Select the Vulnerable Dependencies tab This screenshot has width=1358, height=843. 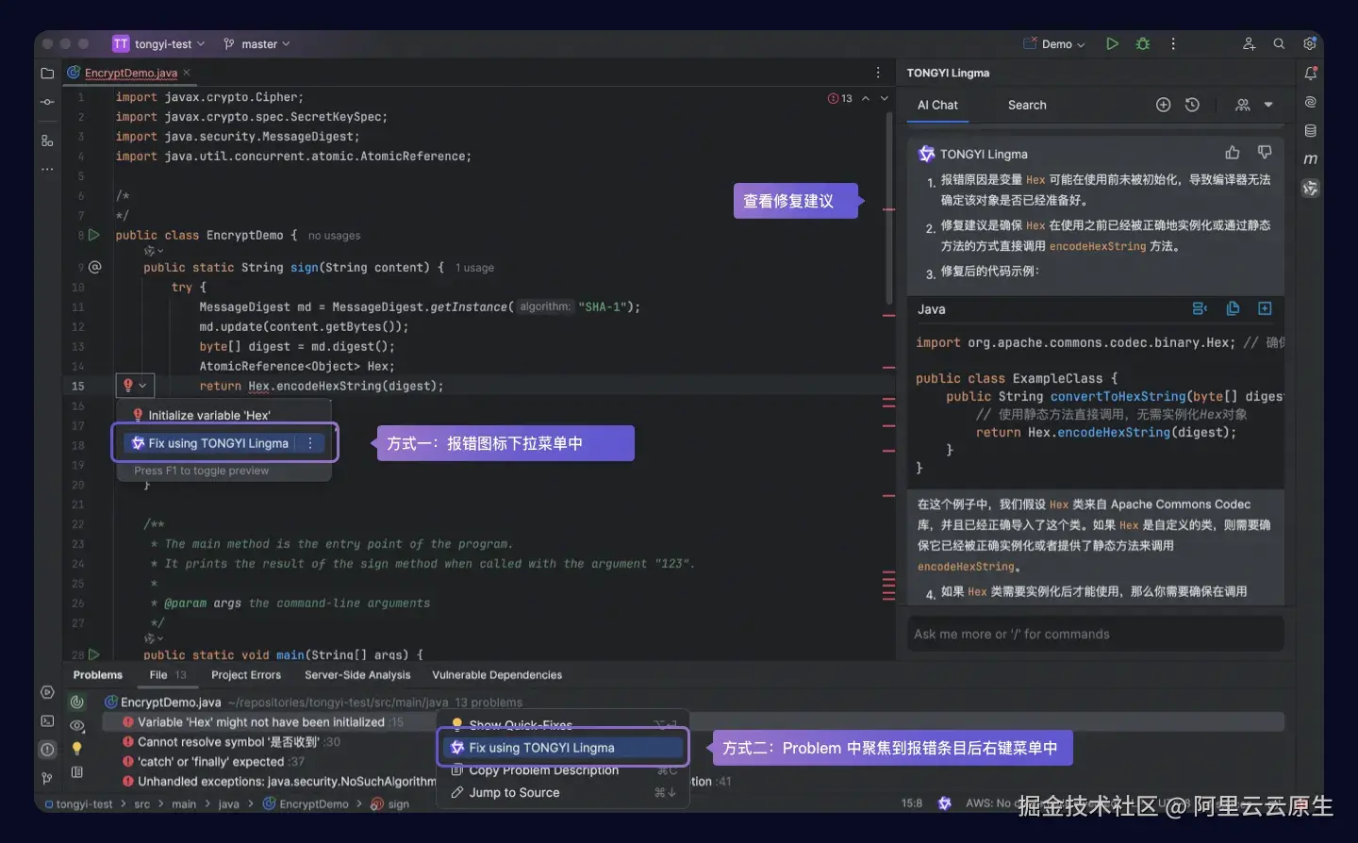pos(497,674)
